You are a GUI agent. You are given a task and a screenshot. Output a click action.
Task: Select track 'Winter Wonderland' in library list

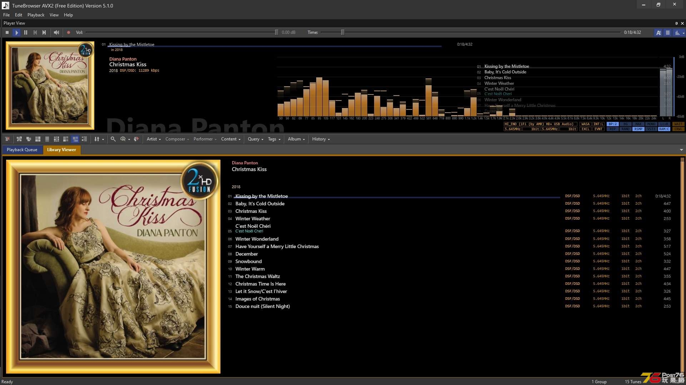pos(257,239)
